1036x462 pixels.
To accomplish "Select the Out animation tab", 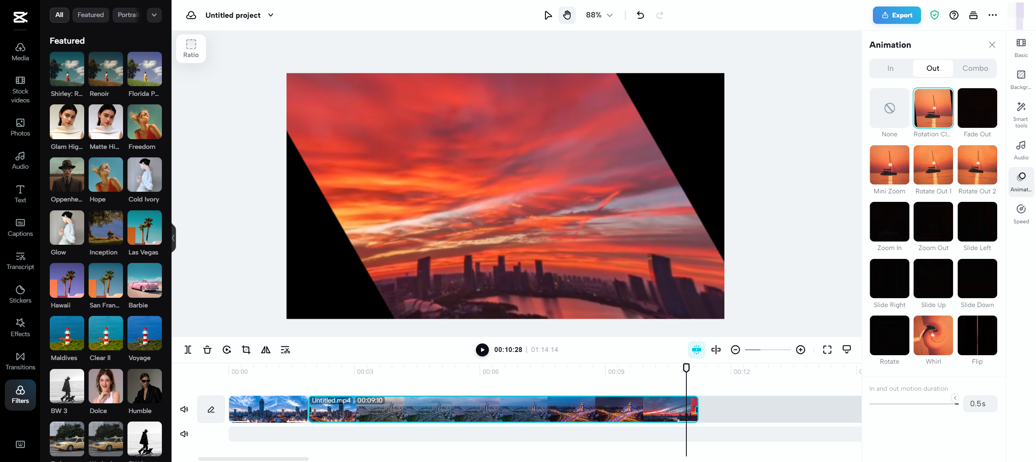I will tap(932, 69).
